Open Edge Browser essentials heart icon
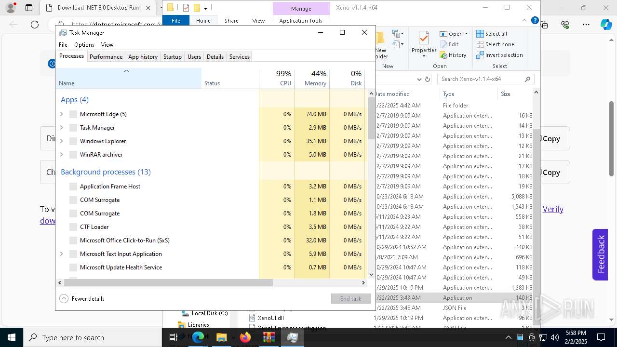 (x=565, y=25)
